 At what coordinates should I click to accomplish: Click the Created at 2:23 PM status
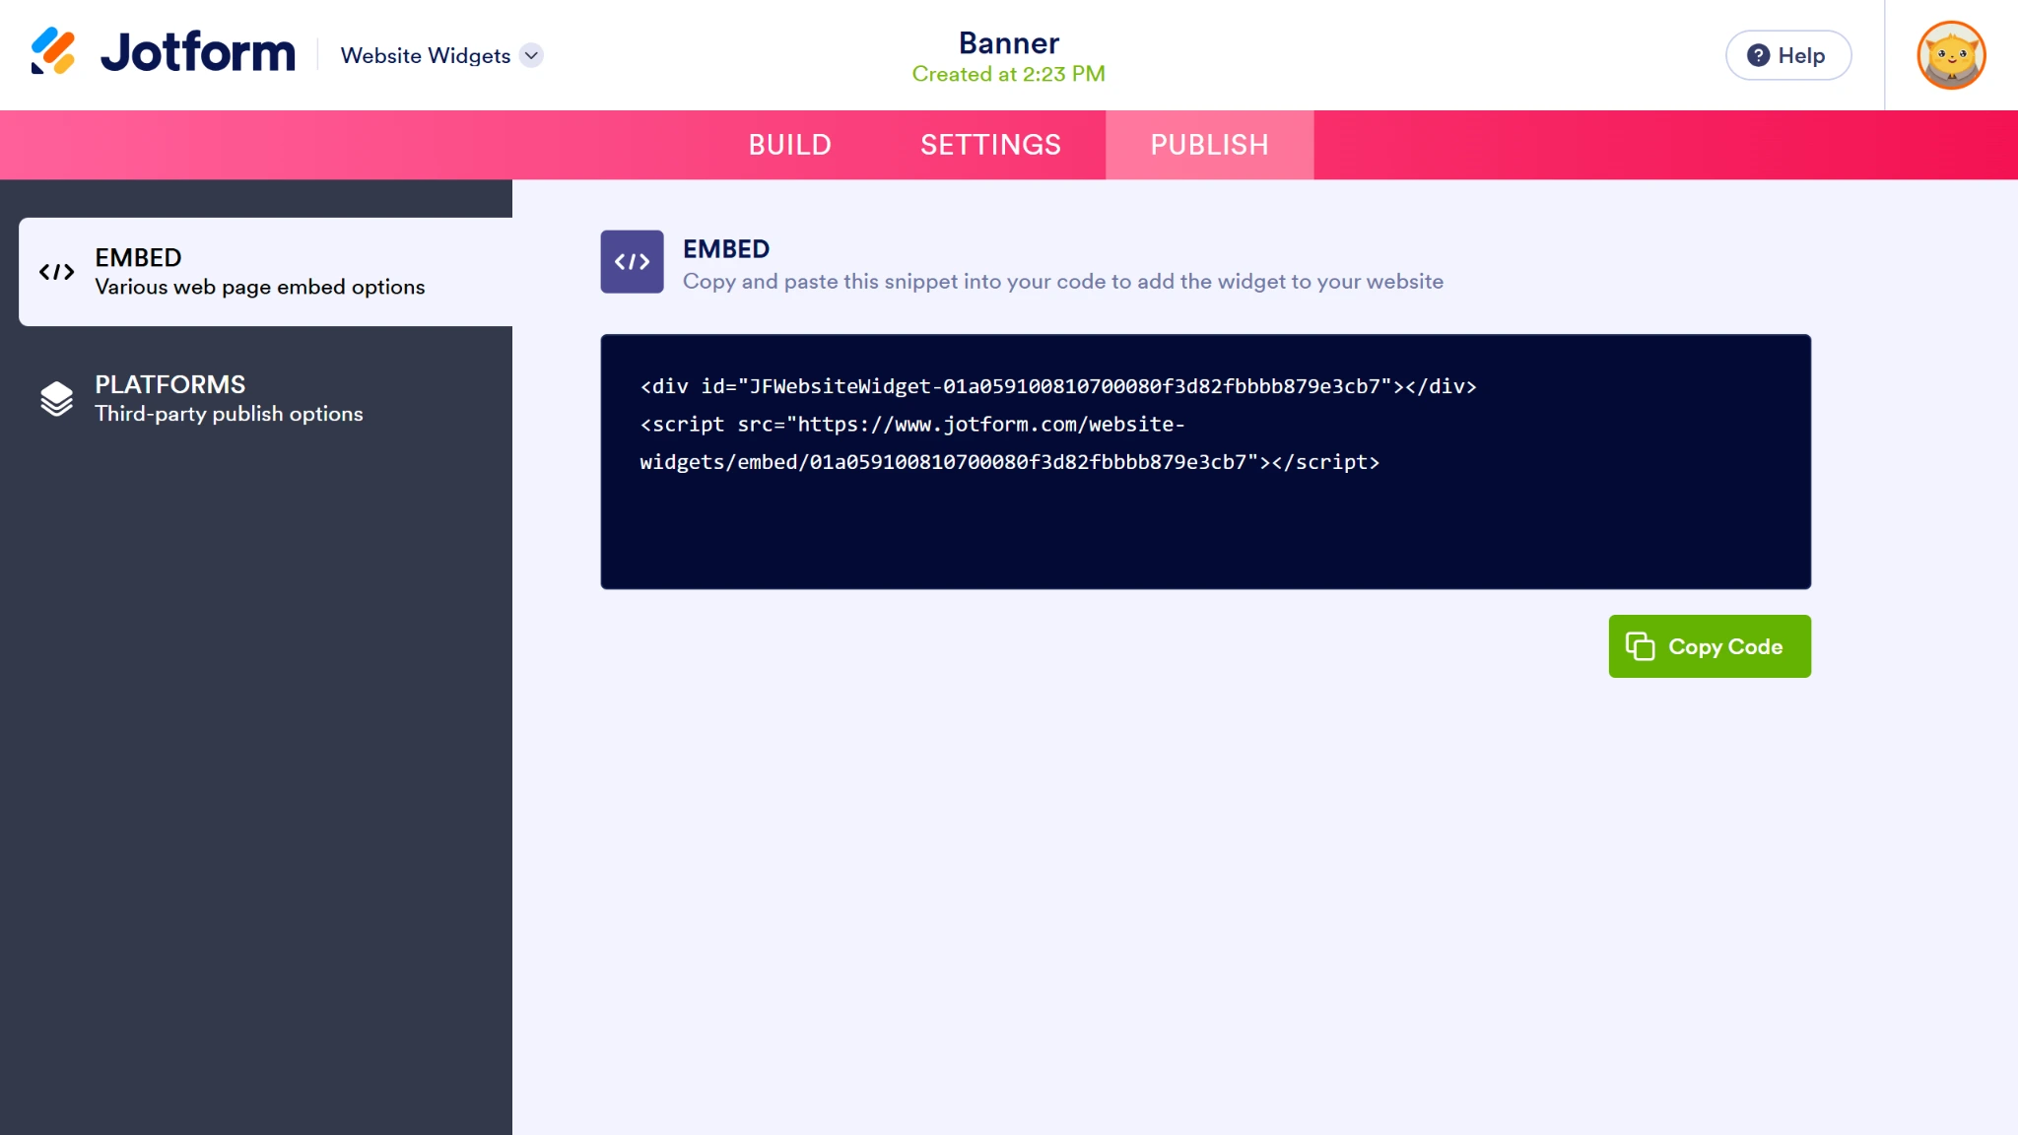point(1009,74)
